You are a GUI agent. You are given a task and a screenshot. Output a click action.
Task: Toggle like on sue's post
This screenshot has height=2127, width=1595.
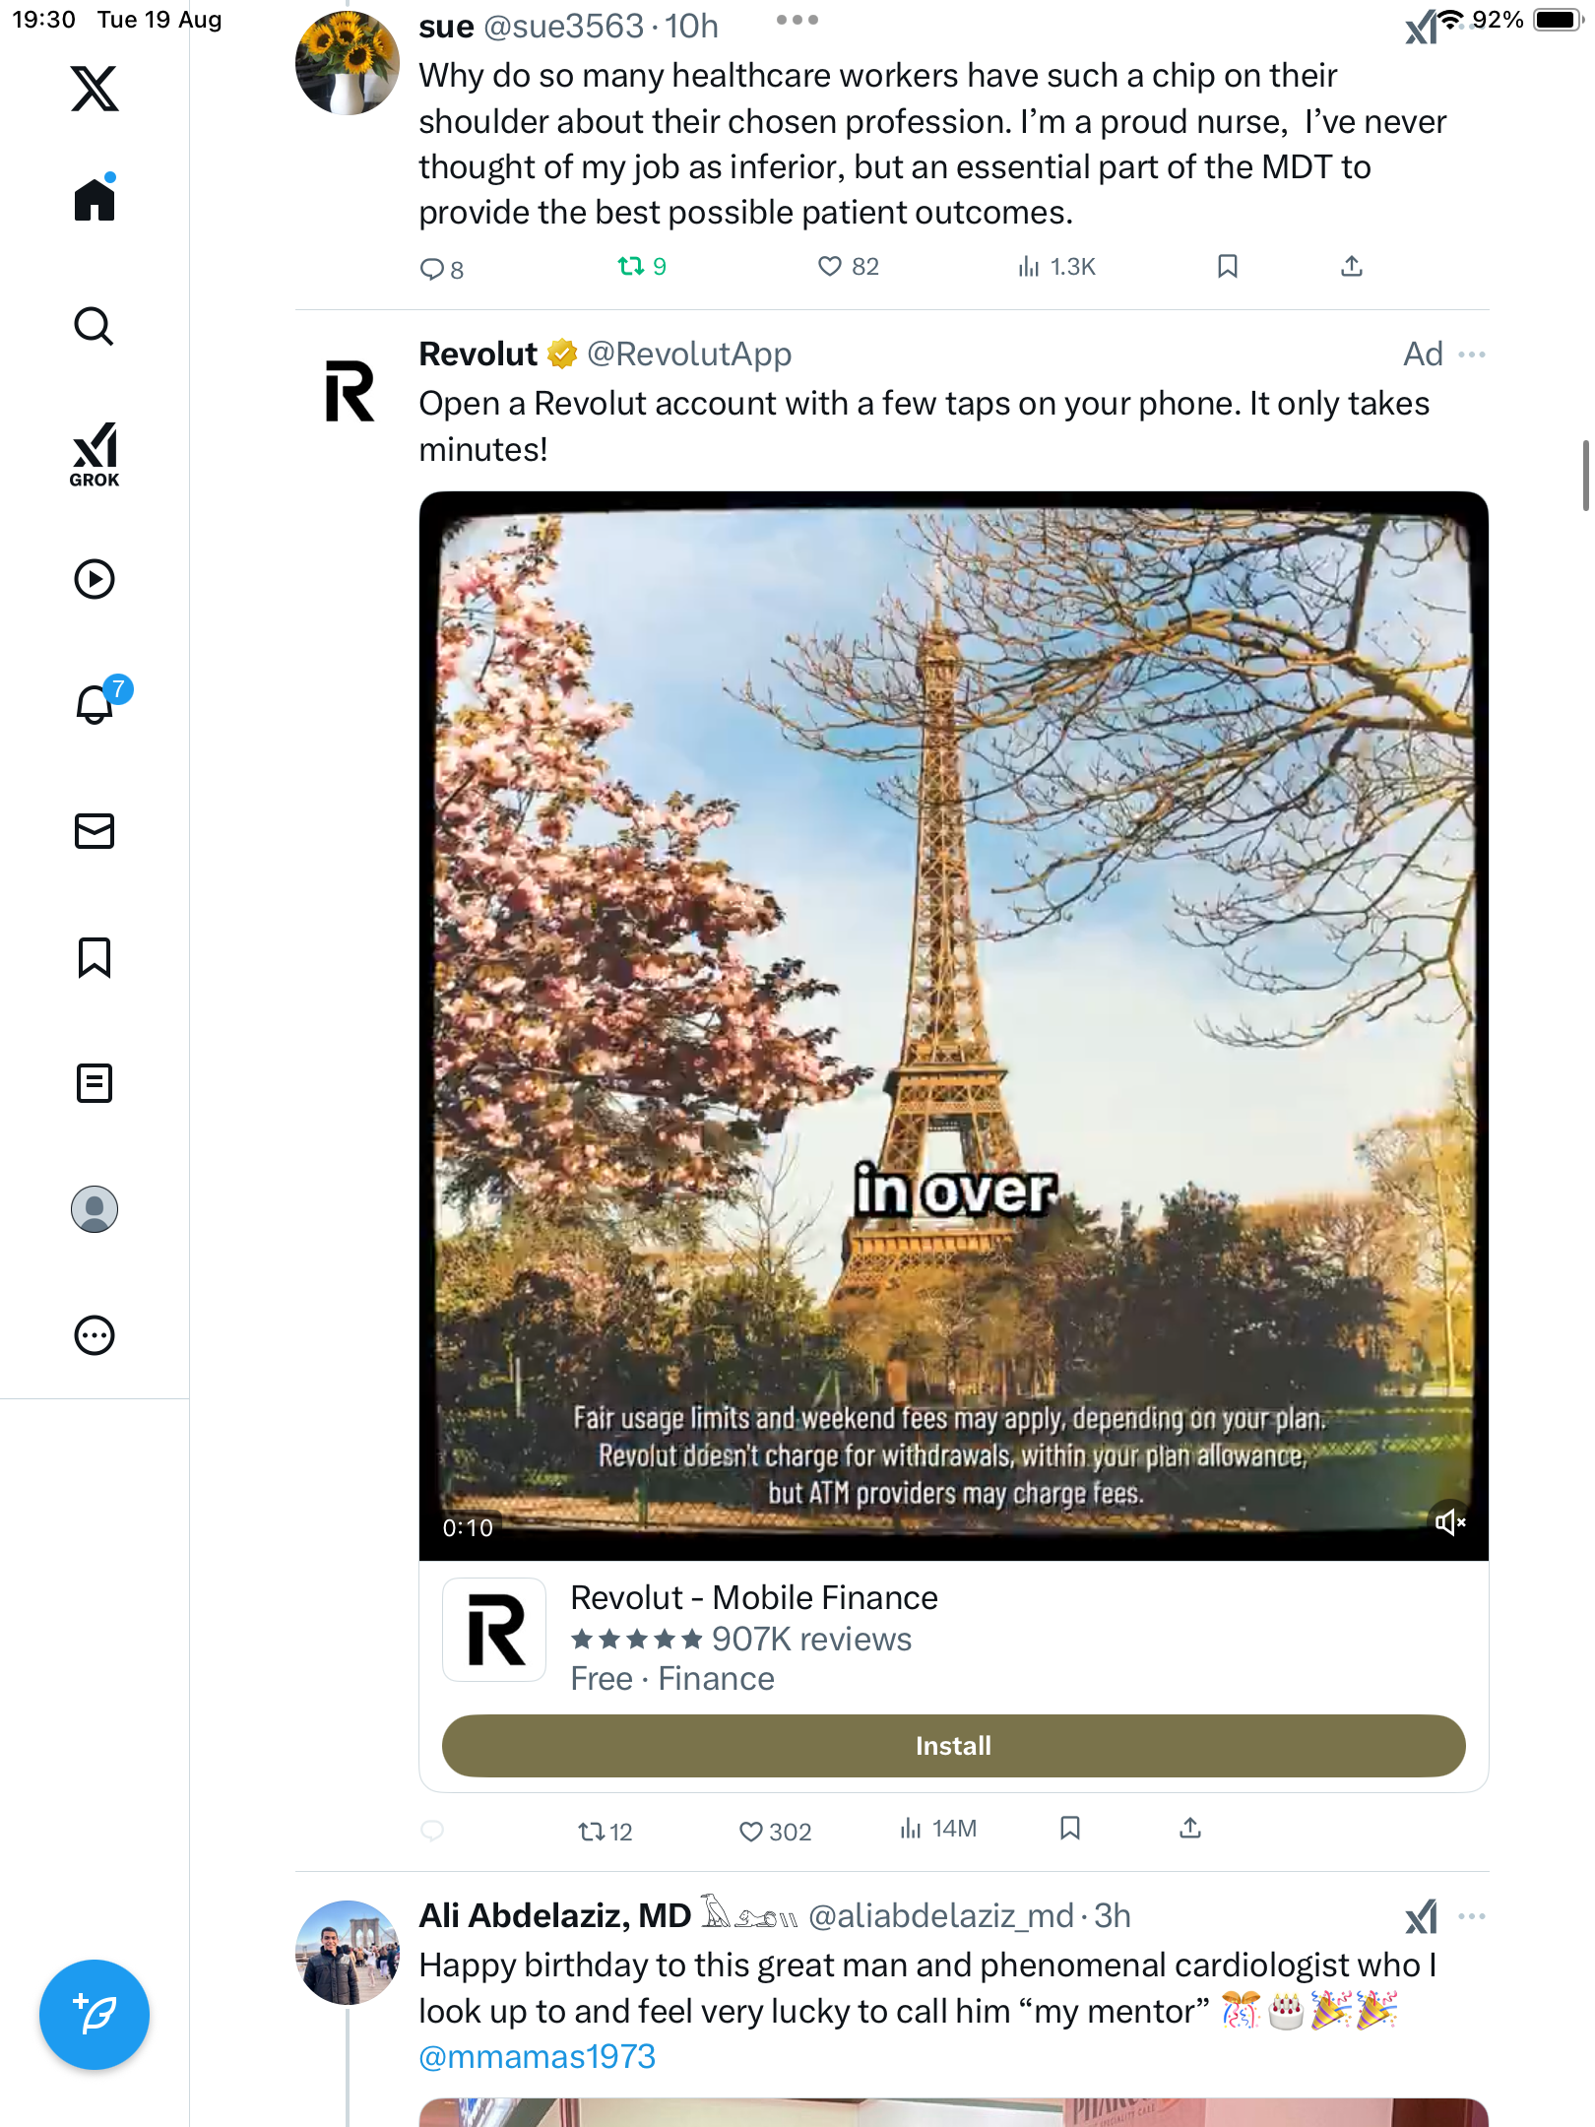(830, 266)
